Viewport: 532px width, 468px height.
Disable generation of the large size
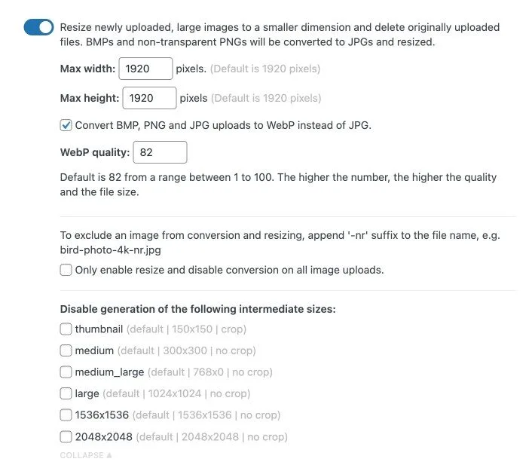tap(66, 393)
